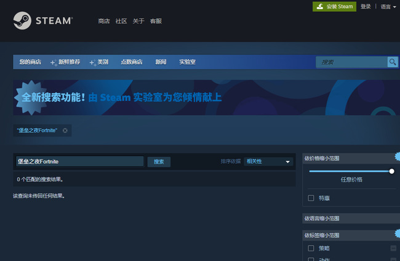Open the 语言 language dropdown
Image resolution: width=400 pixels, height=261 pixels.
388,7
